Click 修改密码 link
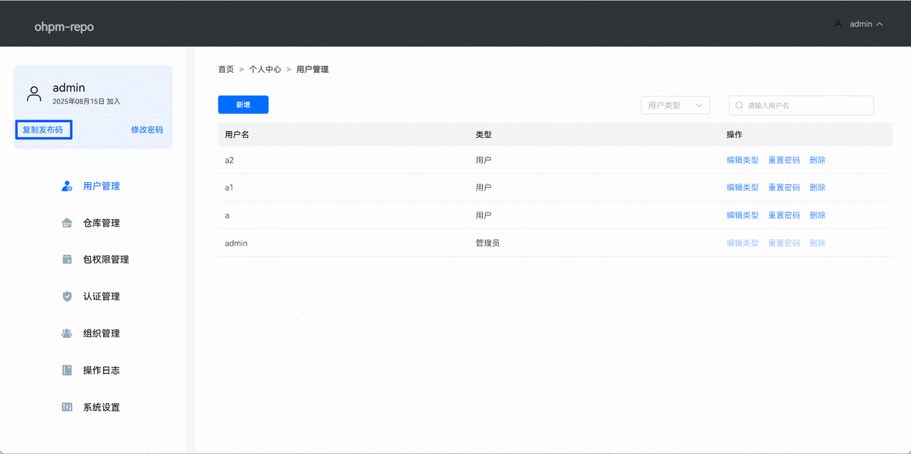 [x=147, y=130]
